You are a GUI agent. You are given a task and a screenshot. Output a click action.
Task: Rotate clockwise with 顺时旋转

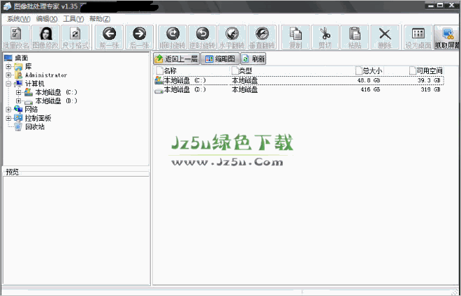[173, 37]
